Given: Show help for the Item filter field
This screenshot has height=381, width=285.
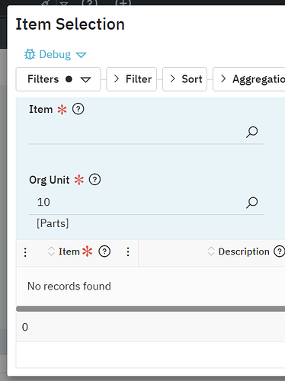Looking at the screenshot, I should point(78,109).
